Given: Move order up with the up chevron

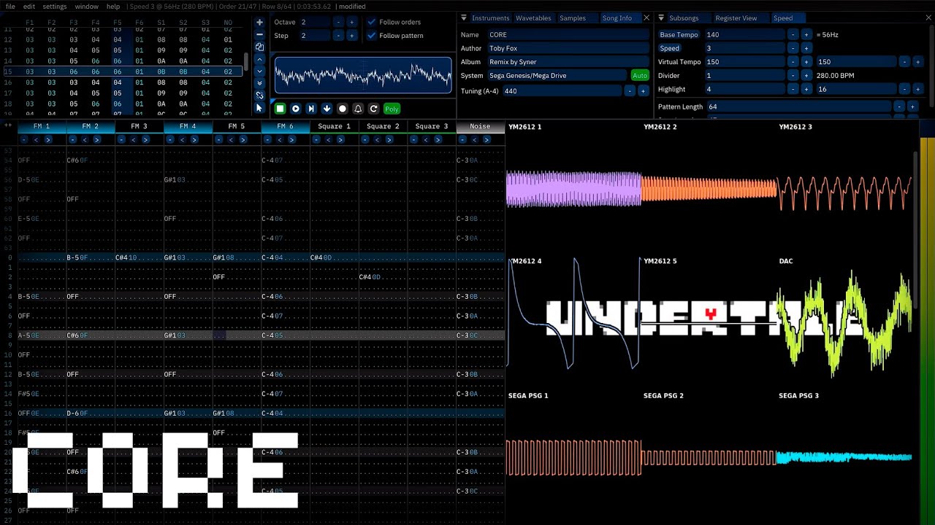Looking at the screenshot, I should pos(259,59).
